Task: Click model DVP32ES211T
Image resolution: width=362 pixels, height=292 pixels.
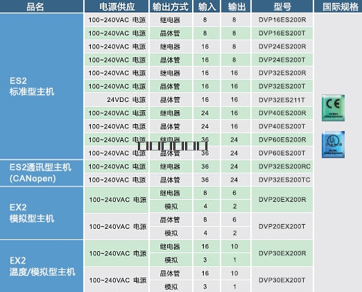Action: [282, 100]
